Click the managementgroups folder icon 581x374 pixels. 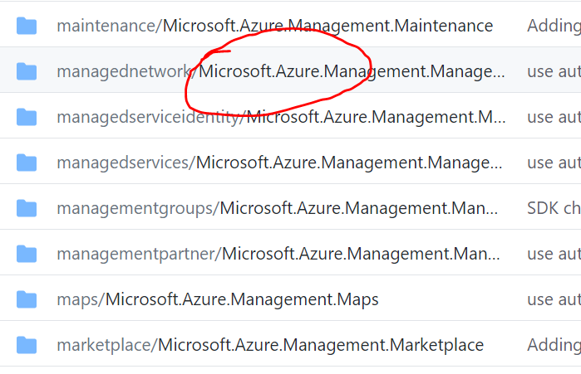tap(27, 208)
